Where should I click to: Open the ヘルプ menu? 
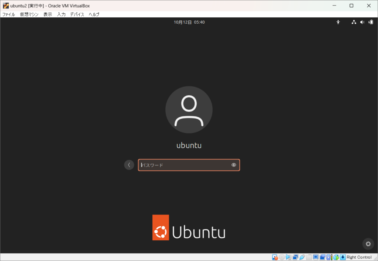coord(94,14)
